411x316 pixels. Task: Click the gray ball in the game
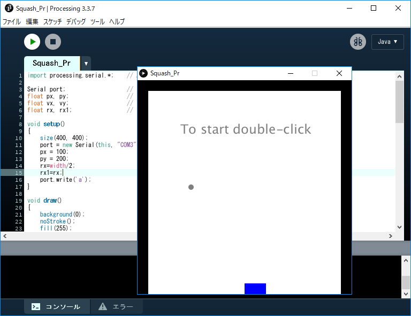click(191, 187)
